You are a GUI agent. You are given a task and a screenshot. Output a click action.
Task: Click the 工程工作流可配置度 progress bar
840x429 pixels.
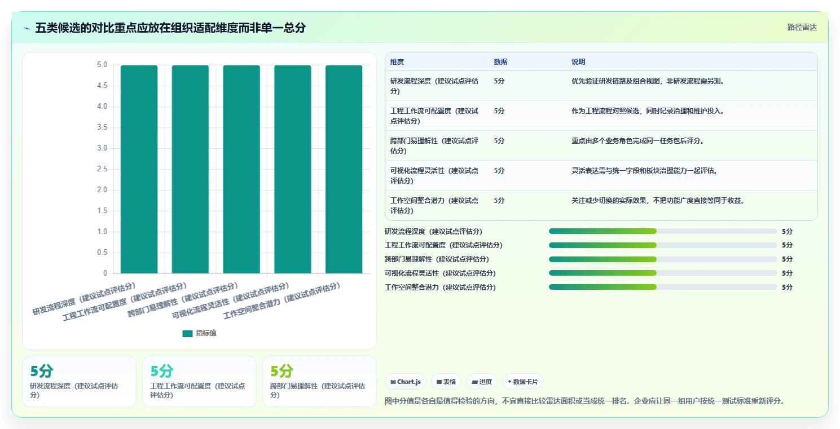pos(663,245)
